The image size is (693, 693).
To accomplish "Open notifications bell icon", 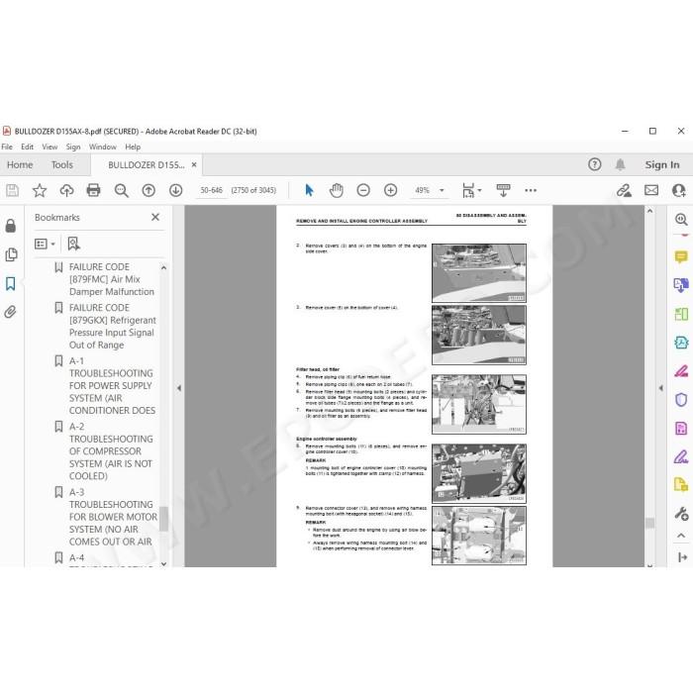I will 621,165.
